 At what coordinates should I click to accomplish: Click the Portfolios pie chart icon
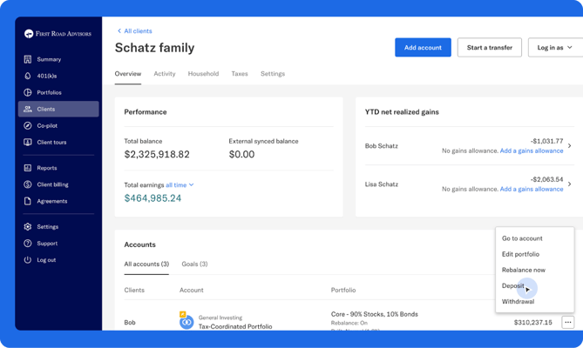[28, 92]
